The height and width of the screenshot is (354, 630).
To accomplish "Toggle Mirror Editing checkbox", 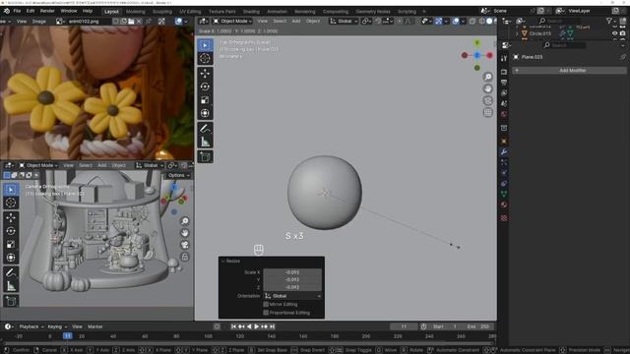I will pyautogui.click(x=266, y=304).
